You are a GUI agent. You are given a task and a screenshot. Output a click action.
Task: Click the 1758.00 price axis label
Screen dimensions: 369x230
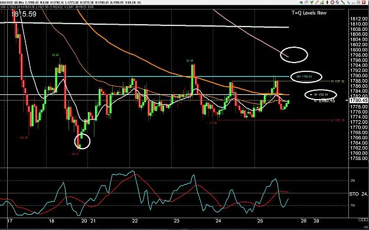click(359, 159)
